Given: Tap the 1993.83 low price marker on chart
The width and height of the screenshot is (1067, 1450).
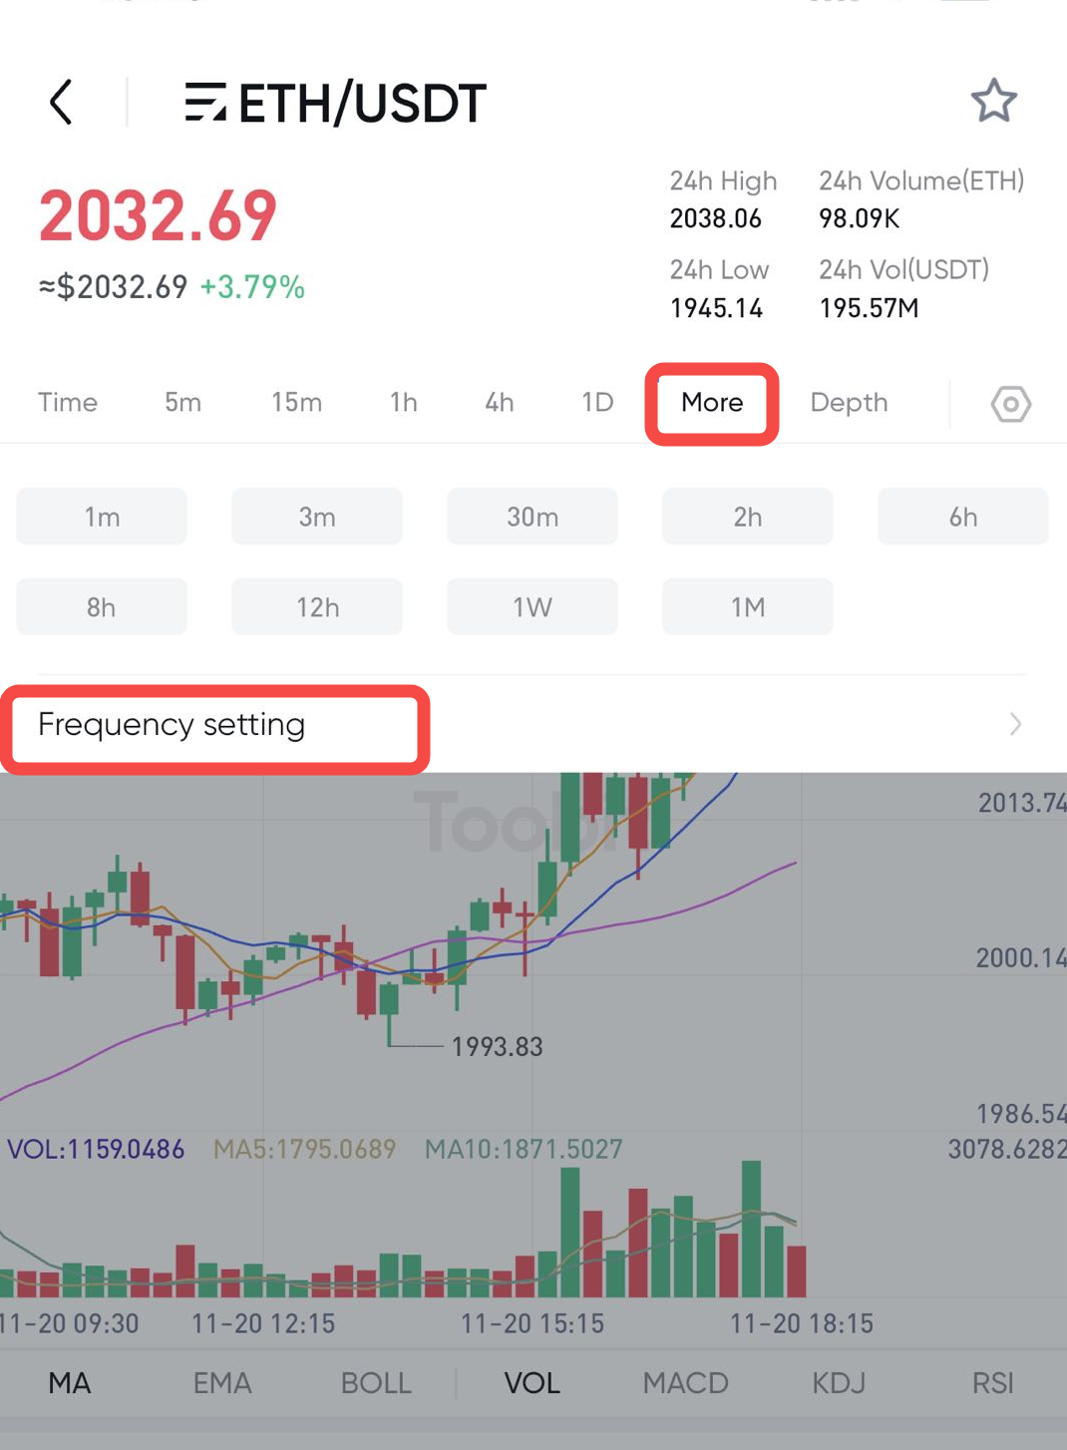Looking at the screenshot, I should 497,1047.
